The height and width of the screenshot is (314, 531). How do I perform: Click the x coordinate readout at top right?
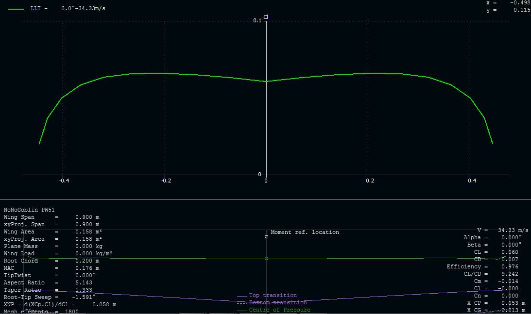pyautogui.click(x=508, y=3)
